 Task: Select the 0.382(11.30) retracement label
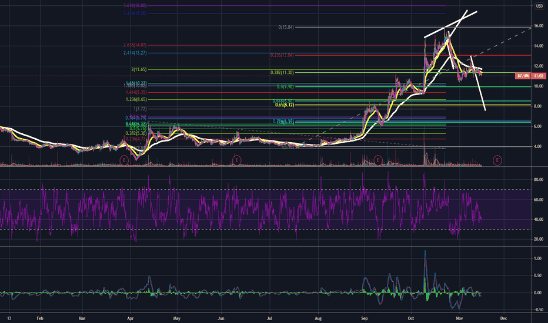(x=282, y=73)
